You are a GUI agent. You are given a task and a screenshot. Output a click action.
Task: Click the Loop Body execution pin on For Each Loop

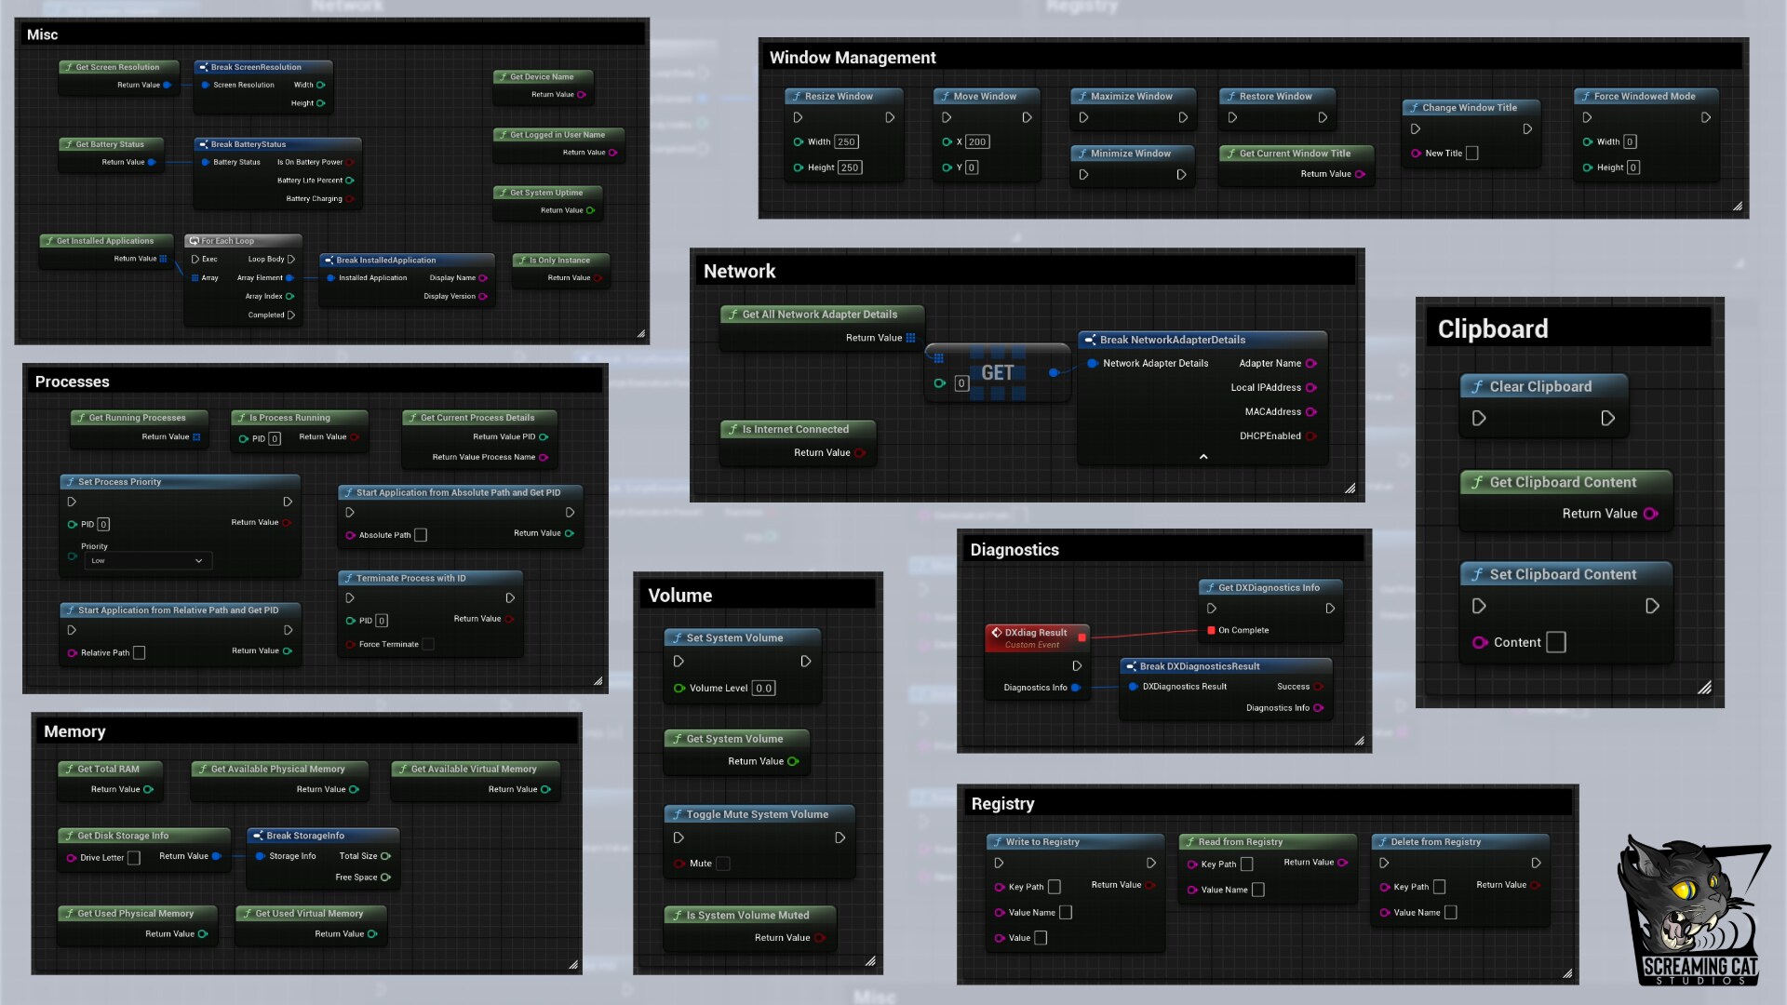[291, 260]
